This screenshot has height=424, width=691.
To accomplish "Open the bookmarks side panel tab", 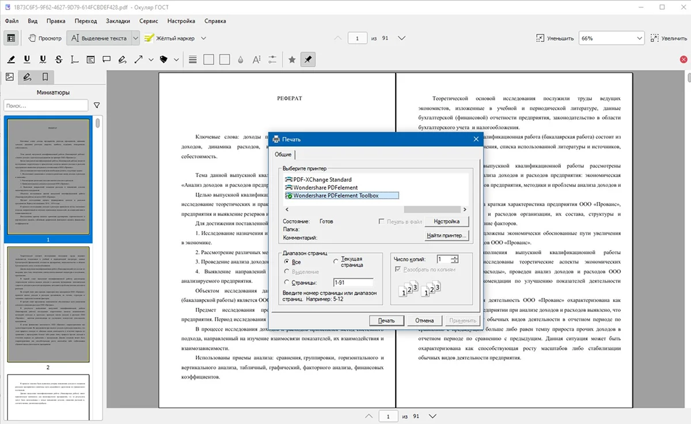I will pos(44,77).
